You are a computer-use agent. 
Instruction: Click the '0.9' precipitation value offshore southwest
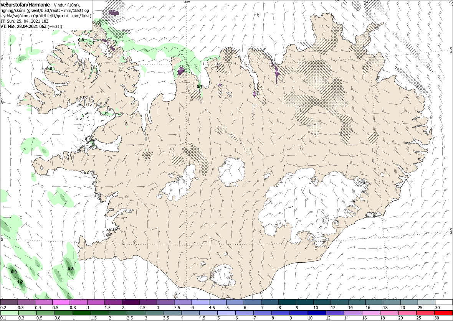(13, 272)
